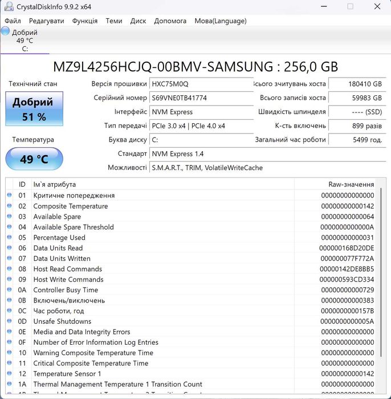Click the 49 °C temperature button
This screenshot has width=391, height=399.
pyautogui.click(x=34, y=159)
